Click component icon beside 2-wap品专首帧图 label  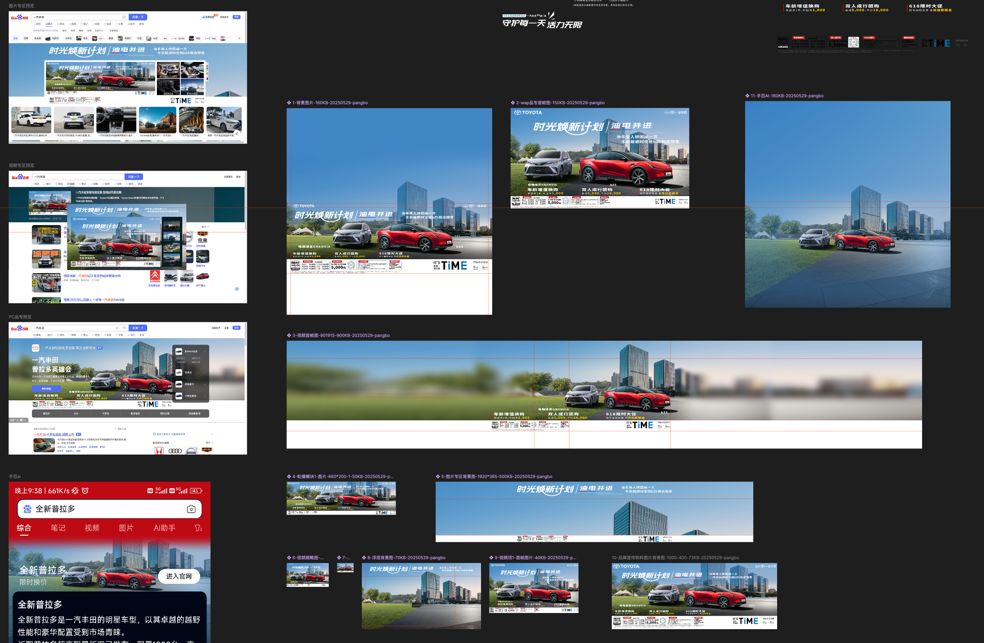tap(513, 103)
